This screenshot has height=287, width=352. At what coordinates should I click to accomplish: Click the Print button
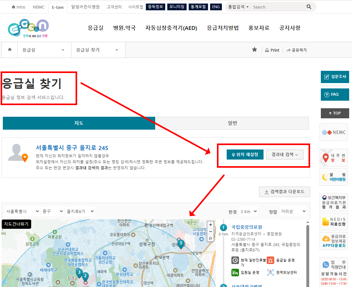point(272,50)
